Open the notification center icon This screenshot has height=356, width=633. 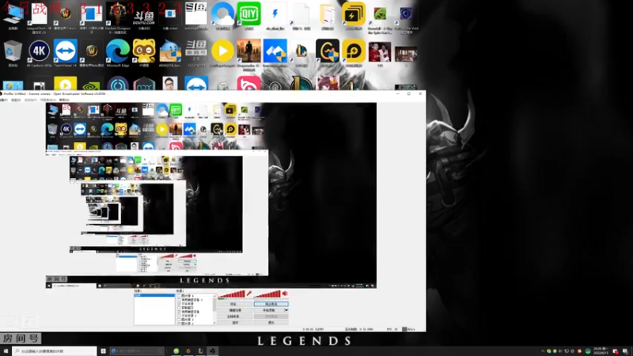(625, 351)
